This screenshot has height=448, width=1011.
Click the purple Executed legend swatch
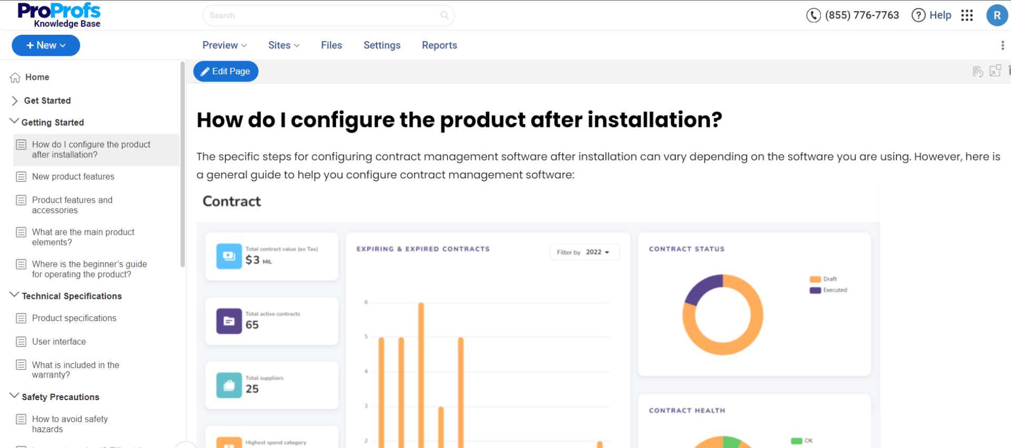tap(815, 290)
